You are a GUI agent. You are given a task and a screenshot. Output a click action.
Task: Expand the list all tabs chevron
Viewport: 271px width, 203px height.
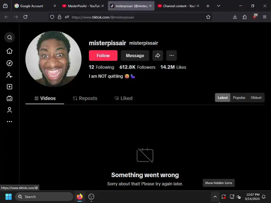pyautogui.click(x=219, y=6)
